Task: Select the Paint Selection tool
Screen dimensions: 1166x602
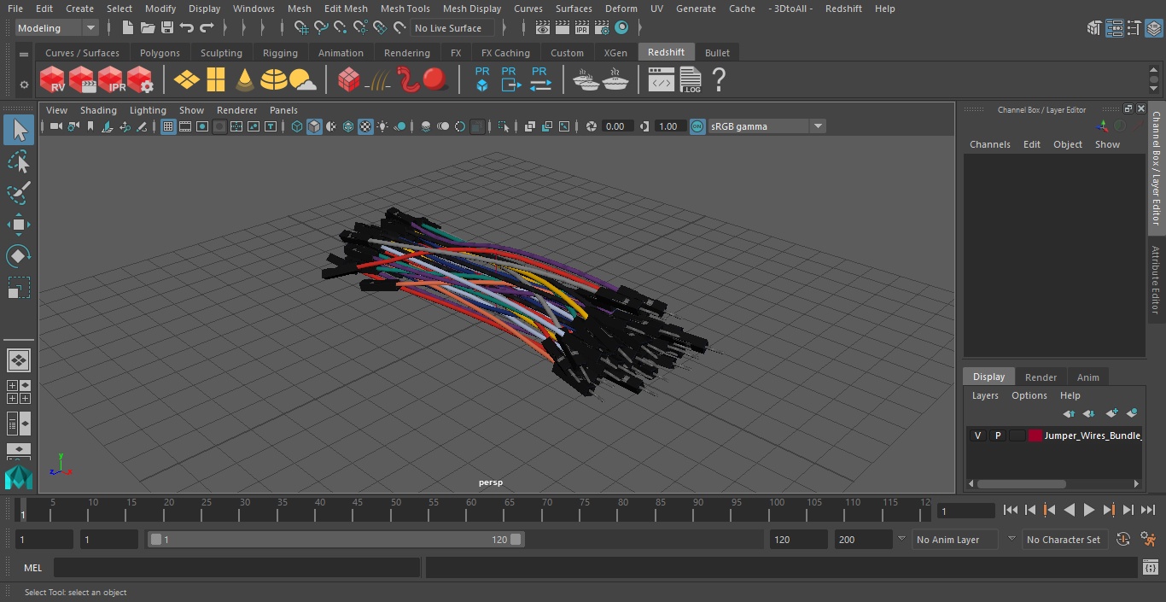Action: click(x=18, y=193)
